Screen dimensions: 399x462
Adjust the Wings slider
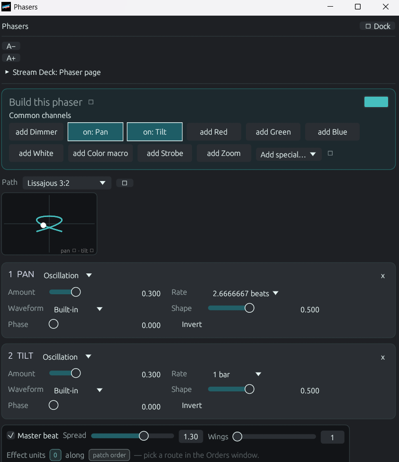coord(274,436)
